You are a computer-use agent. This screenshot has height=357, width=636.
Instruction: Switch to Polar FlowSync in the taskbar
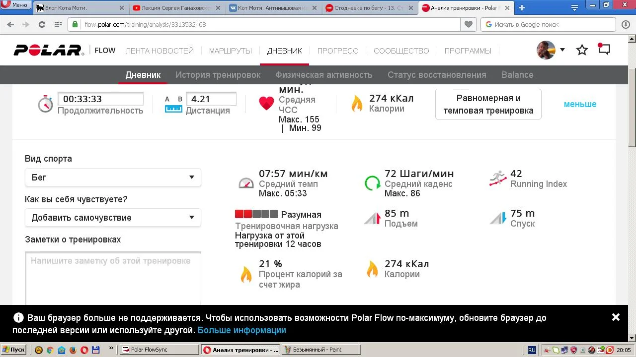click(159, 350)
